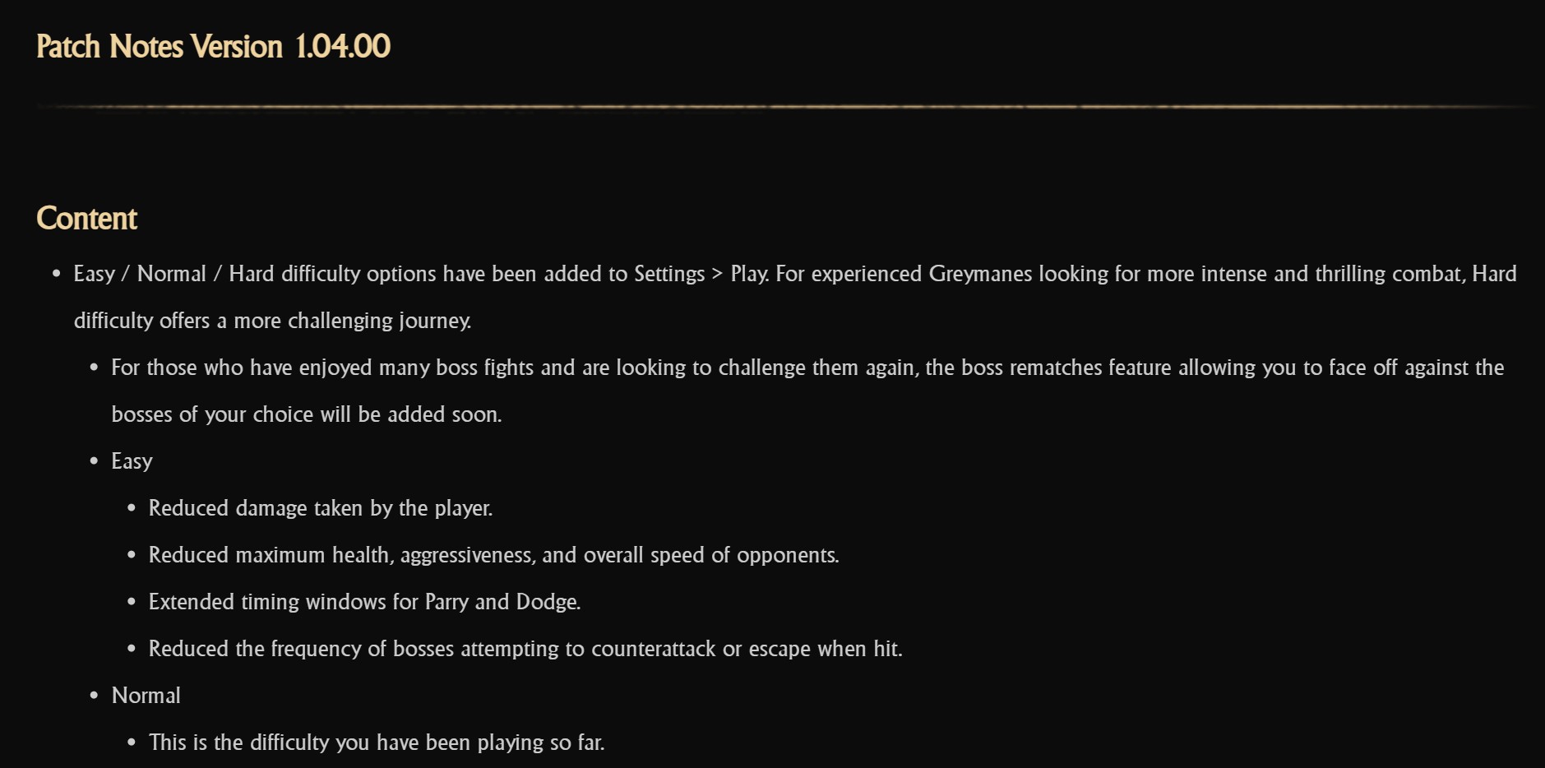This screenshot has height=768, width=1545.
Task: Click the "Easy" sub-bullet label
Action: coord(132,461)
